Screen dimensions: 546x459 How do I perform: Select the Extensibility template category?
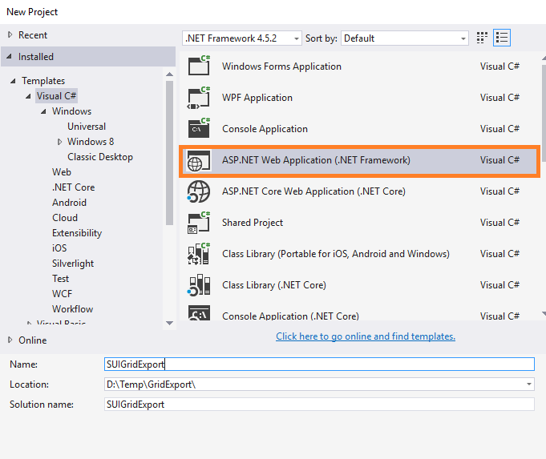click(x=77, y=233)
